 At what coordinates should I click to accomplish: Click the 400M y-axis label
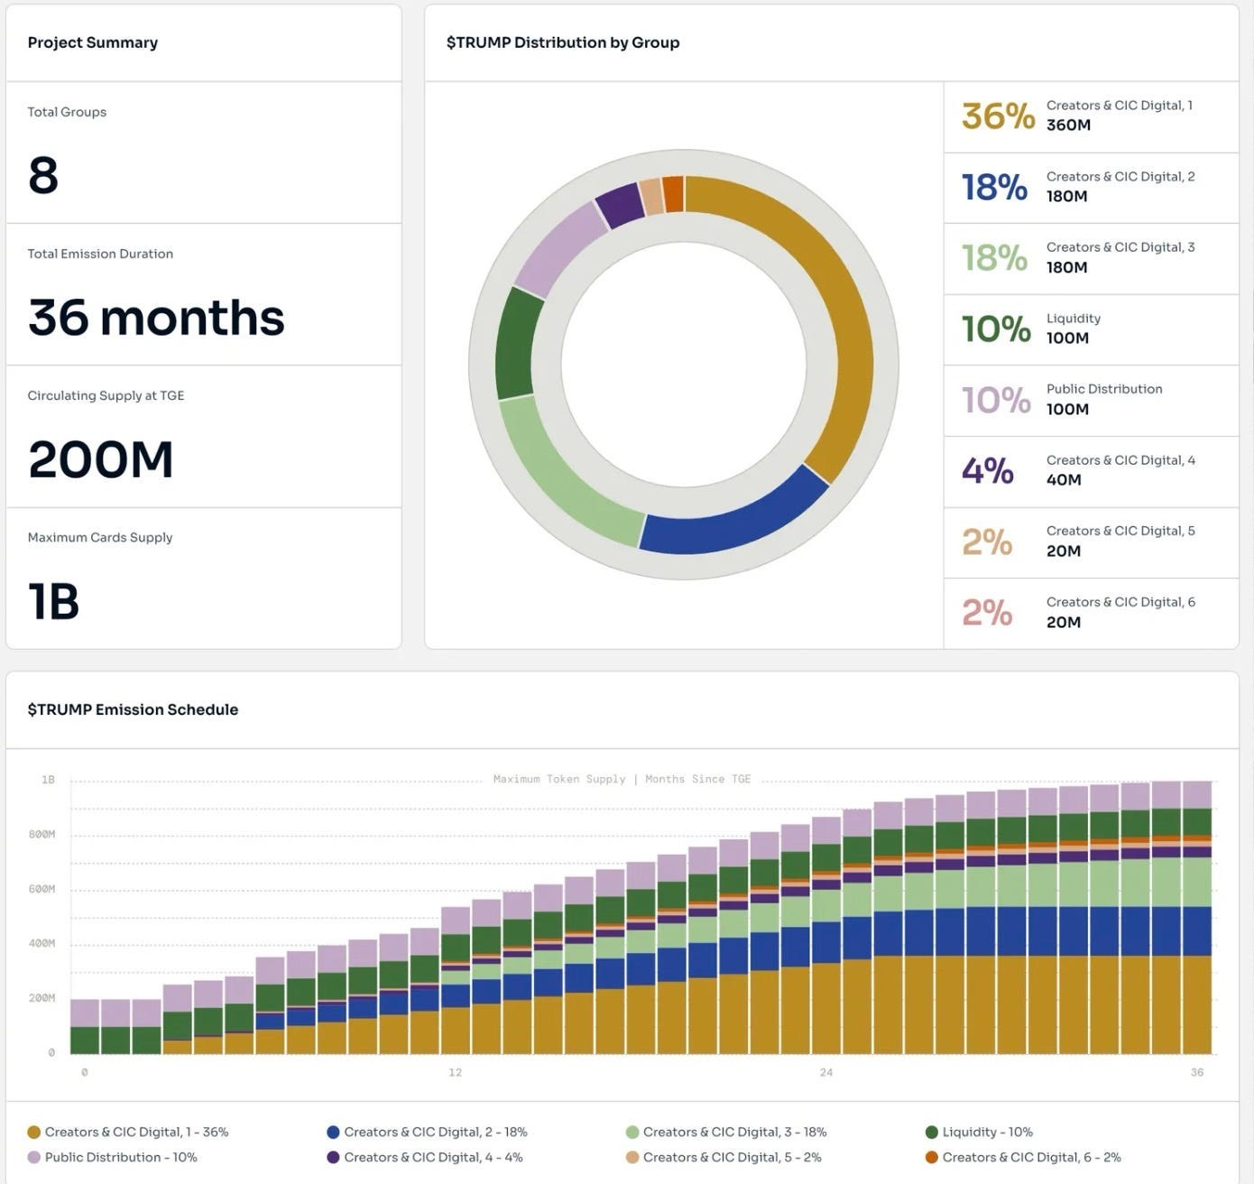[x=41, y=943]
